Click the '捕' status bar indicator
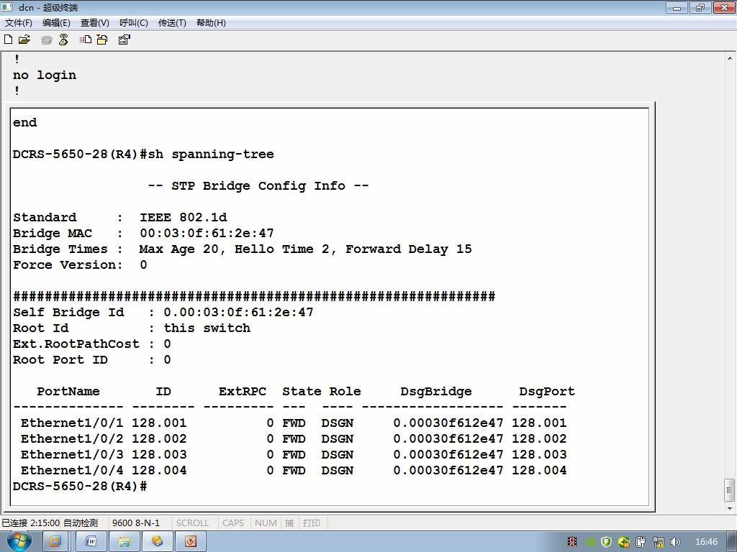Screen dimensions: 737x552 pos(289,523)
